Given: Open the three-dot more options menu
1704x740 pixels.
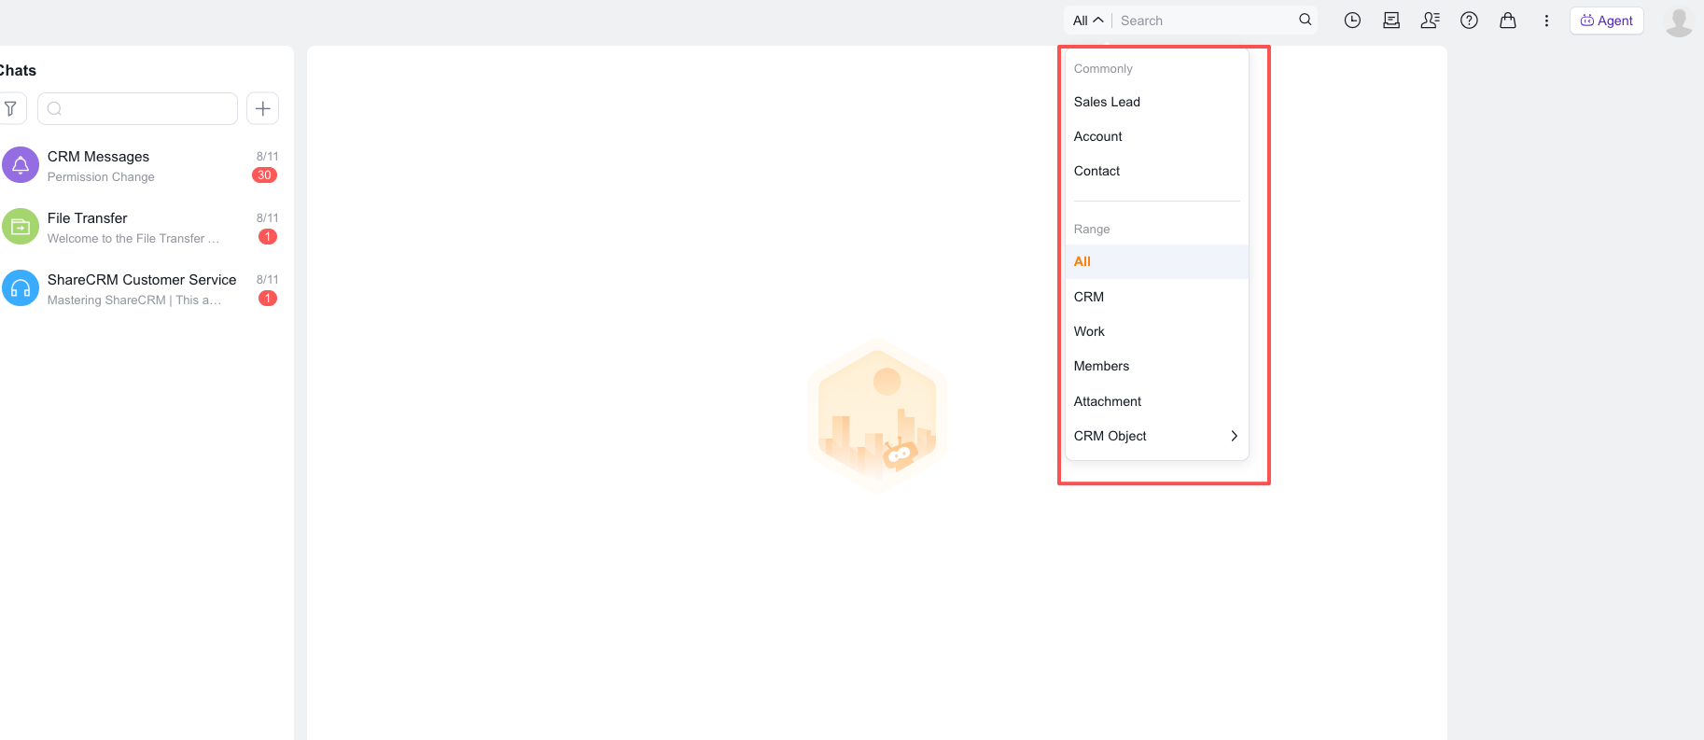Looking at the screenshot, I should 1546,21.
